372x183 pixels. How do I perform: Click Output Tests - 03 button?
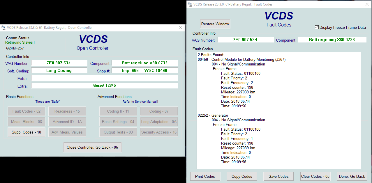pos(118,132)
